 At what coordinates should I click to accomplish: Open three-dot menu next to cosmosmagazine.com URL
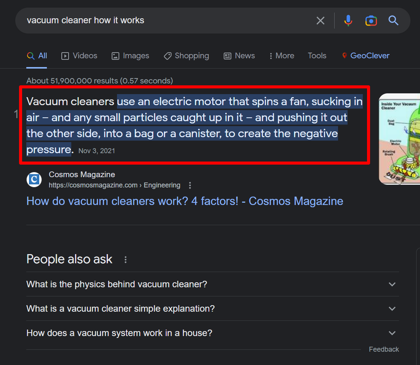(190, 186)
